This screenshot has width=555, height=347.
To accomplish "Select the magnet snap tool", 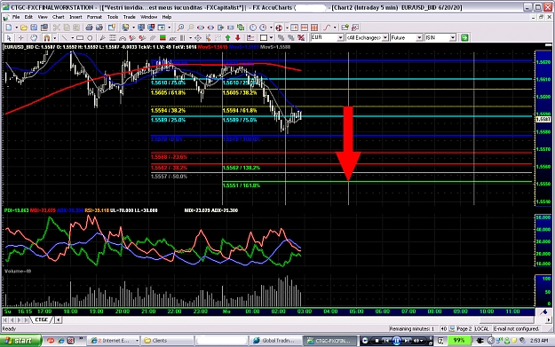I will (x=46, y=37).
